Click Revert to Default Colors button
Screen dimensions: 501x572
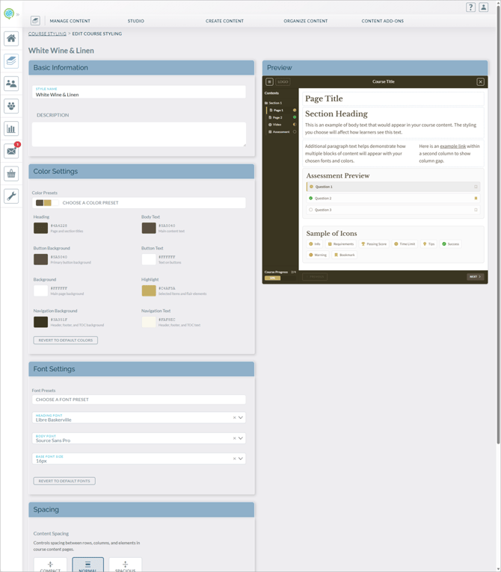click(x=66, y=341)
